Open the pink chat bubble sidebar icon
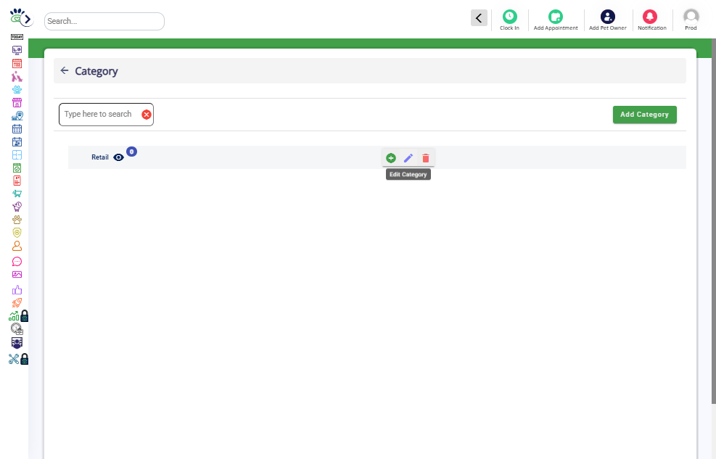The height and width of the screenshot is (459, 716). tap(17, 262)
